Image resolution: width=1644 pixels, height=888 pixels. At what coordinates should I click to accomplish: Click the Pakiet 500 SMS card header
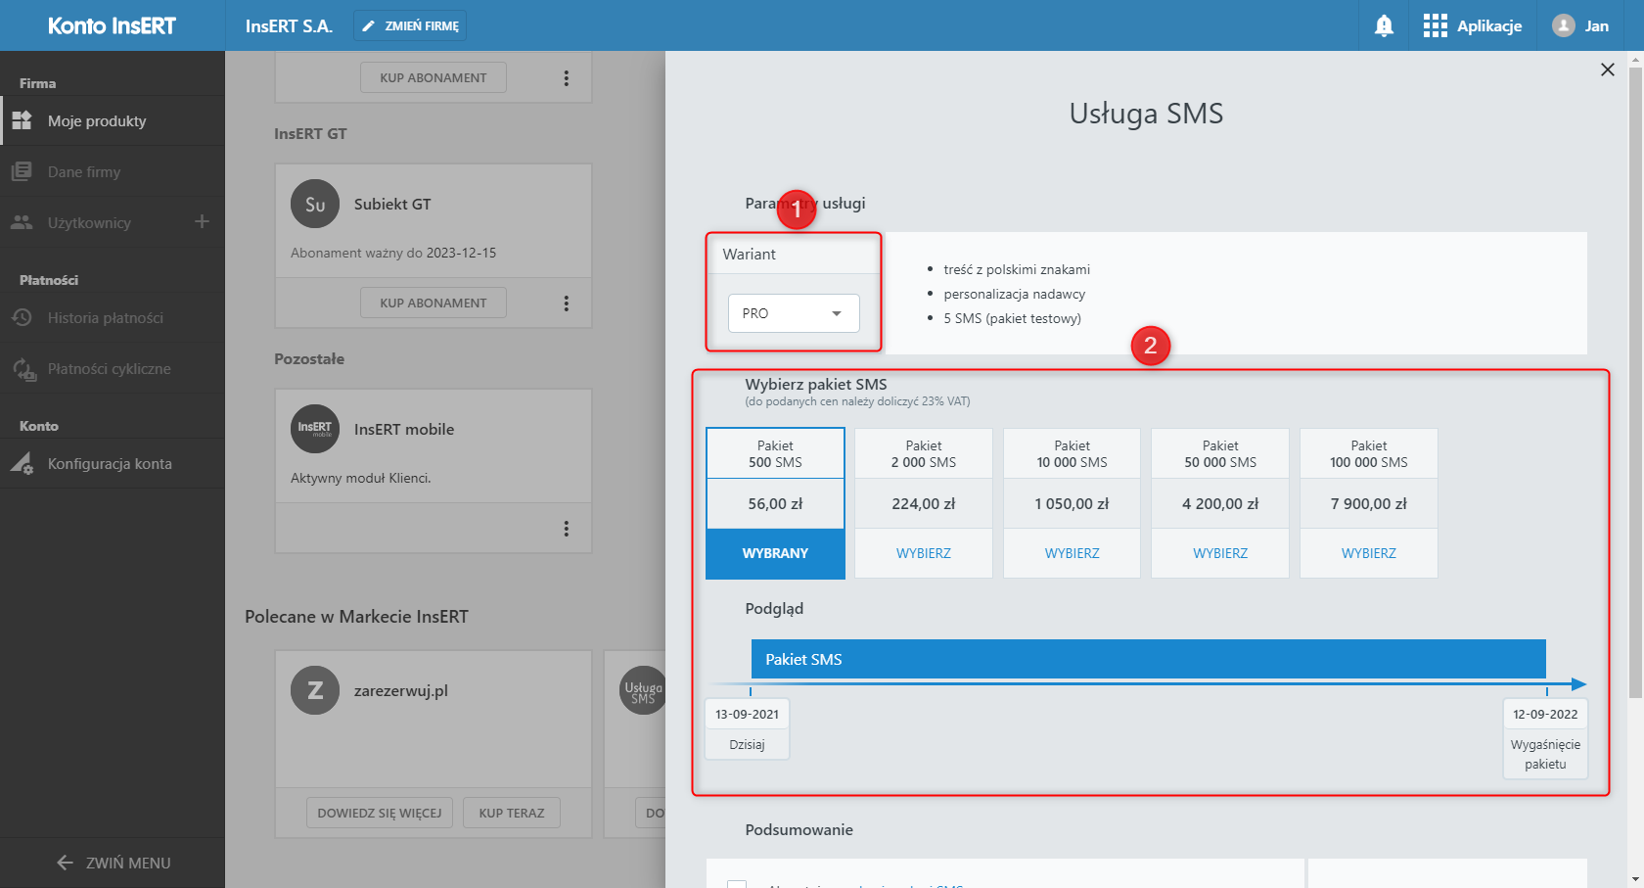[x=775, y=453]
